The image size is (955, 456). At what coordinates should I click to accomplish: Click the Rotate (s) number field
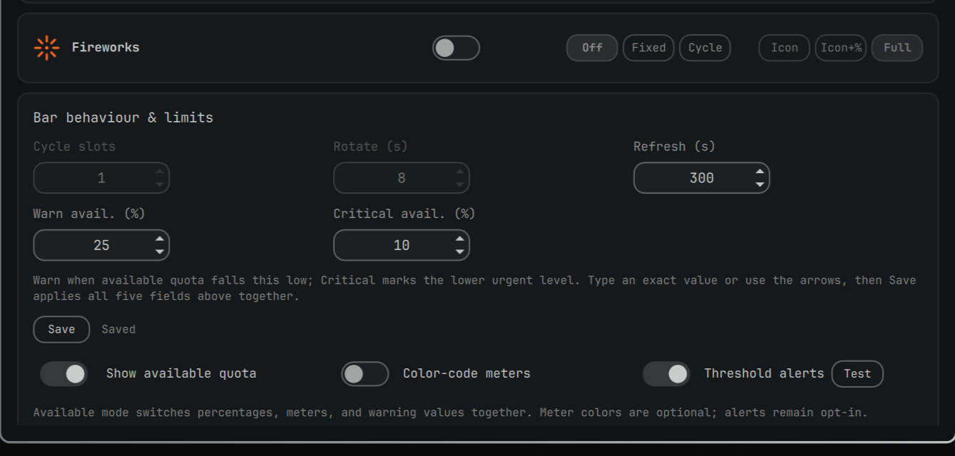402,178
